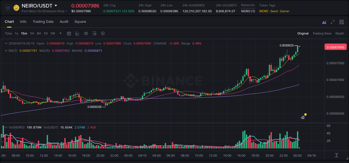Favorite NEIRO/USDT with the star icon
Viewport: 349px width, 163px height.
[8, 8]
